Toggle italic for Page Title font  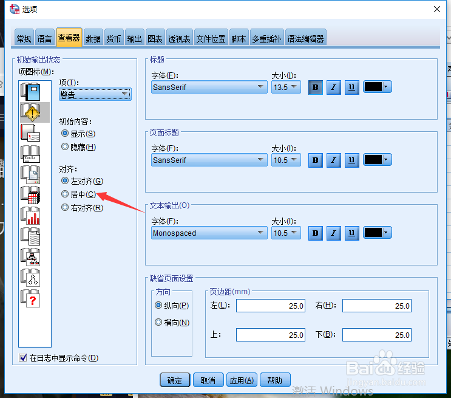[334, 160]
